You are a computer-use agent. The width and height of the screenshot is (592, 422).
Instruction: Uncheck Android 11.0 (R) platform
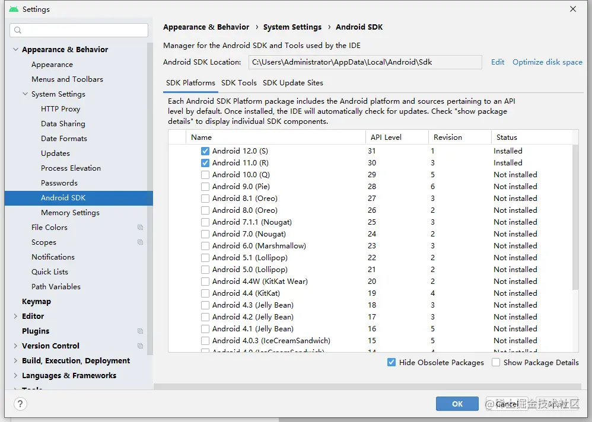(205, 163)
